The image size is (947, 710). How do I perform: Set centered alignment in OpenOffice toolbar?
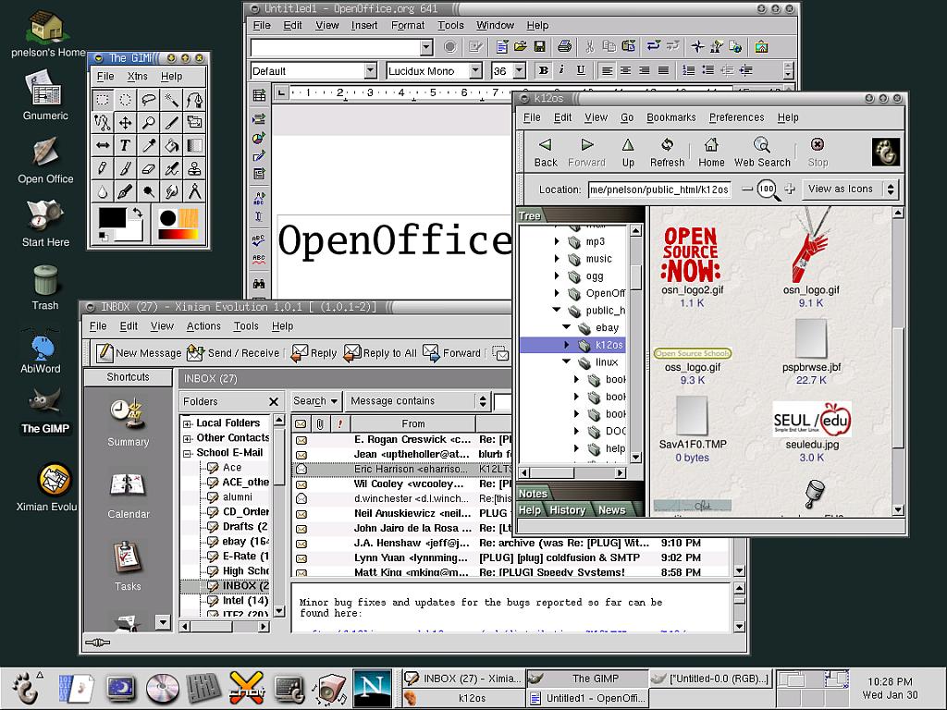(x=626, y=70)
